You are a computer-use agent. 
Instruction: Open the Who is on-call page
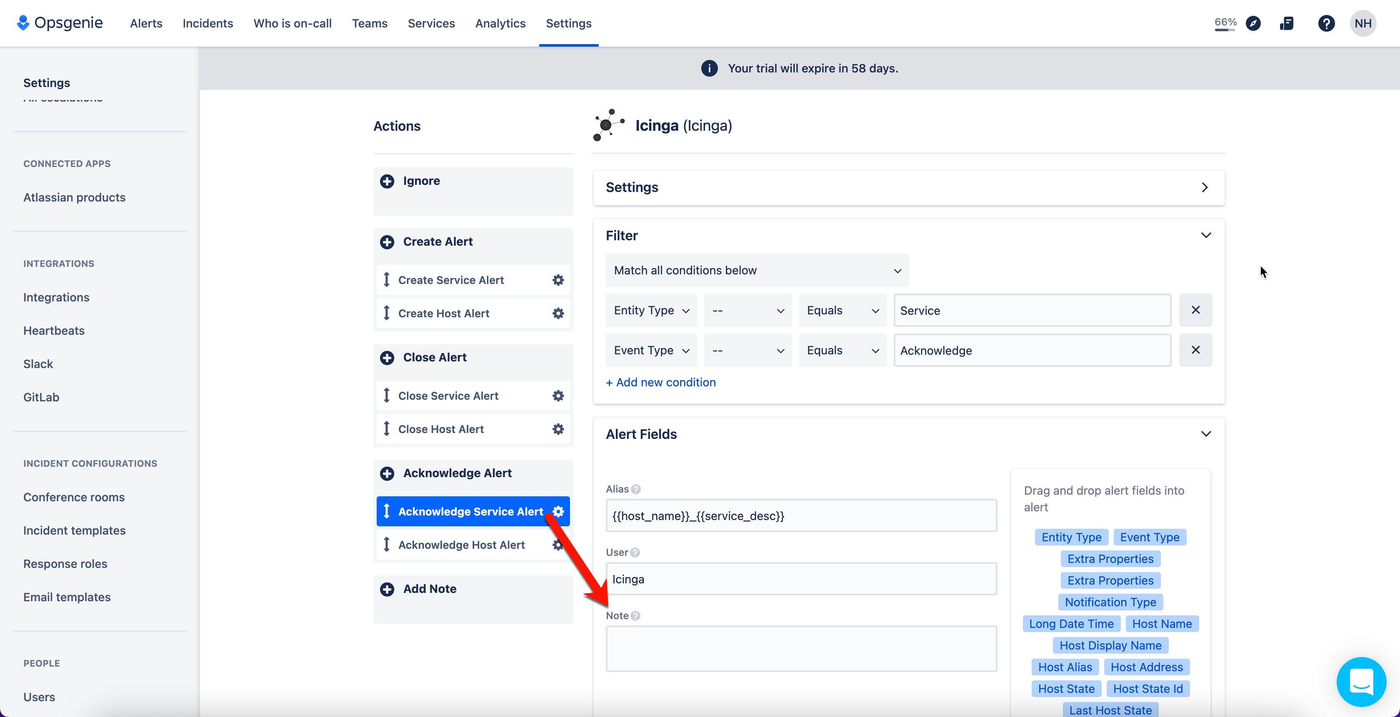[292, 23]
